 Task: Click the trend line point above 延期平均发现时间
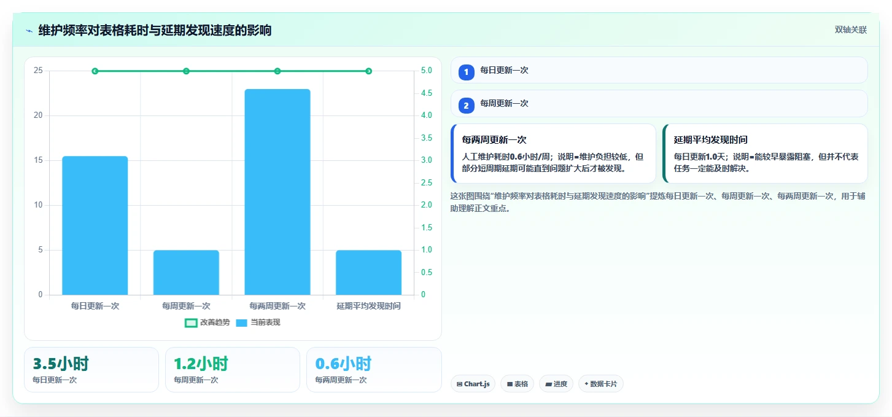pyautogui.click(x=368, y=71)
